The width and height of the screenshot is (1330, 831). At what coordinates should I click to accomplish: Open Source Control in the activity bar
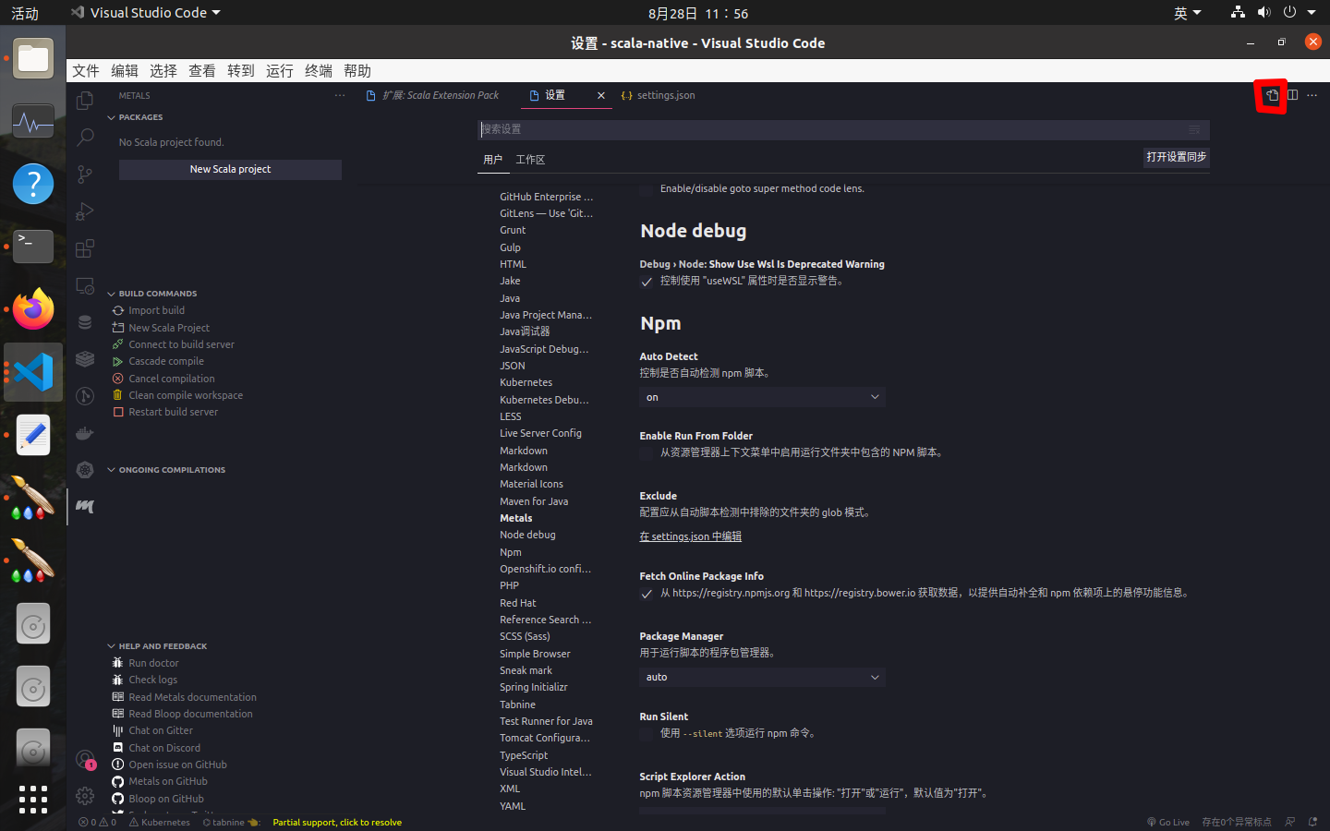84,174
